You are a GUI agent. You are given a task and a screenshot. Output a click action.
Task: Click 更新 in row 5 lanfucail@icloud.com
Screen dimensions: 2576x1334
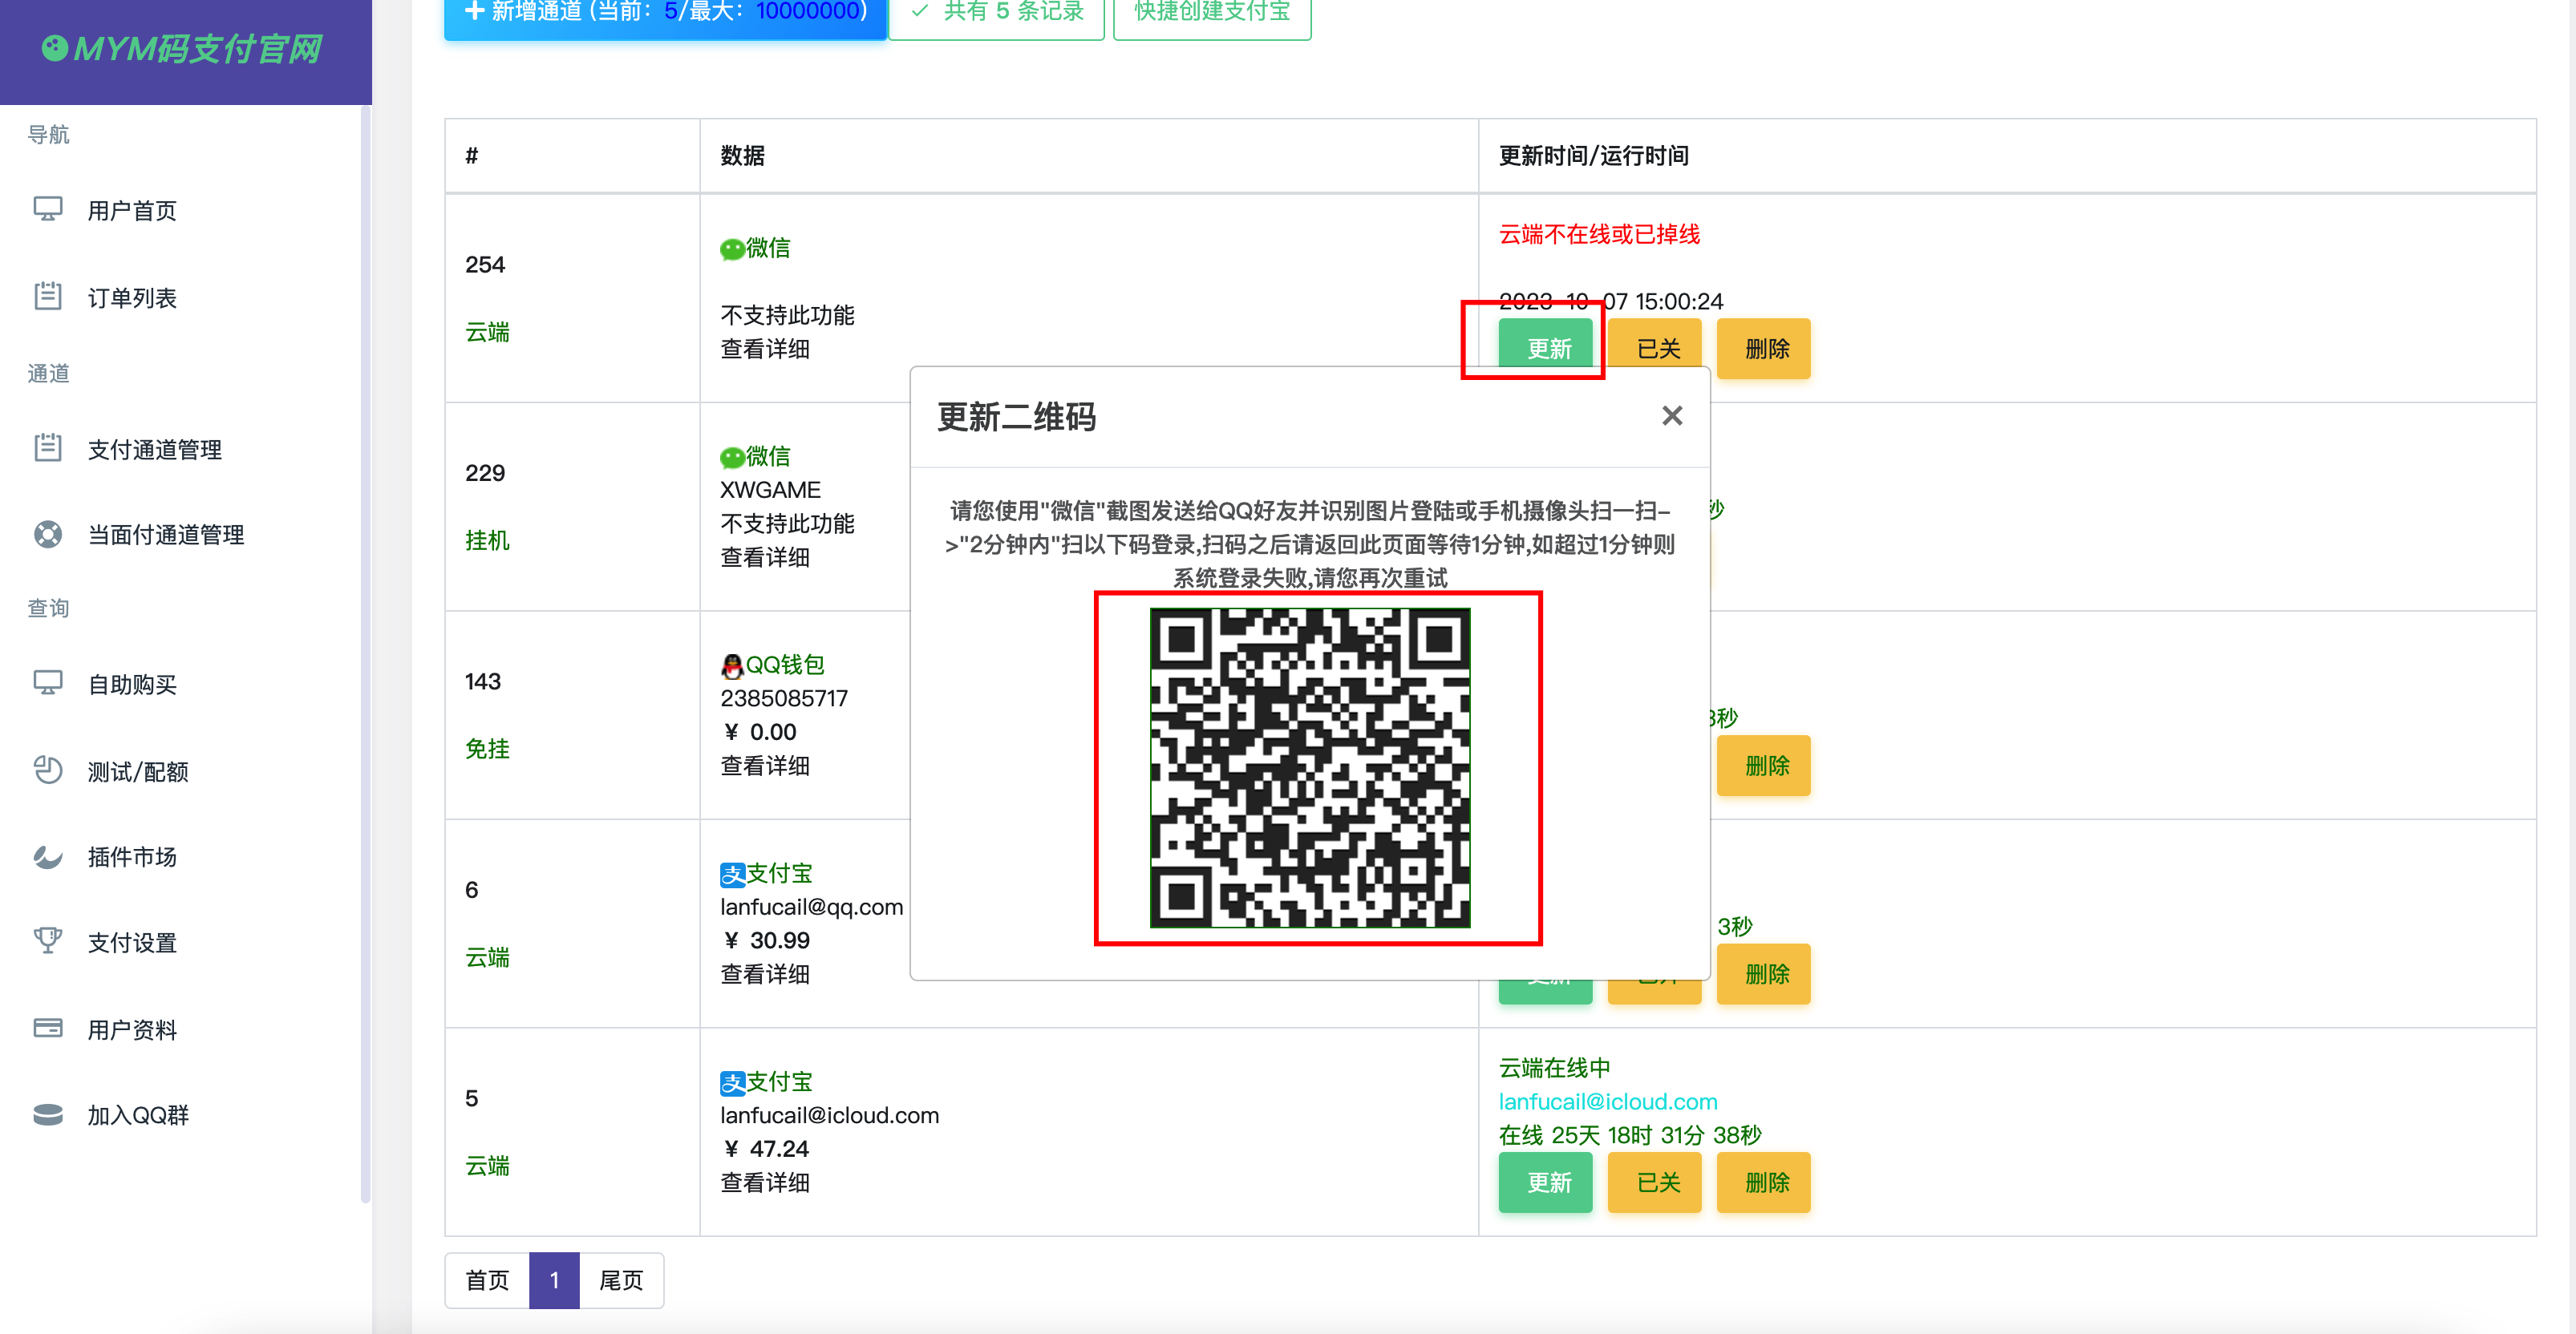[1545, 1182]
